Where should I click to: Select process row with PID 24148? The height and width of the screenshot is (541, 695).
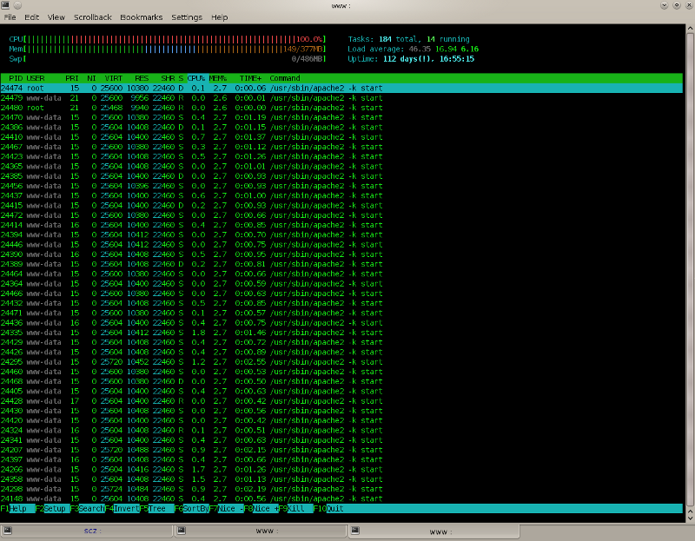coord(341,499)
